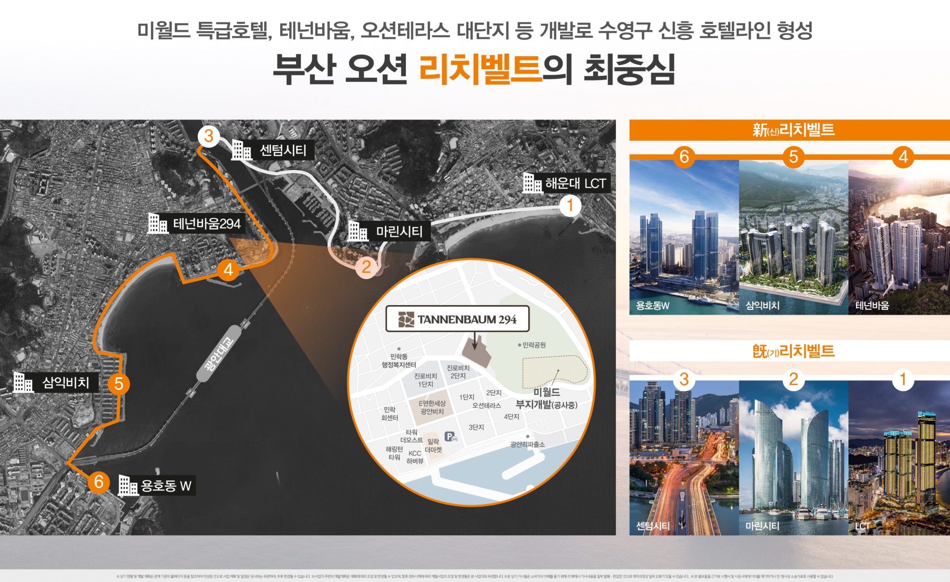Viewport: 950px width, 582px height.
Task: Click orange marker 4 on the satellite map
Action: 228,270
